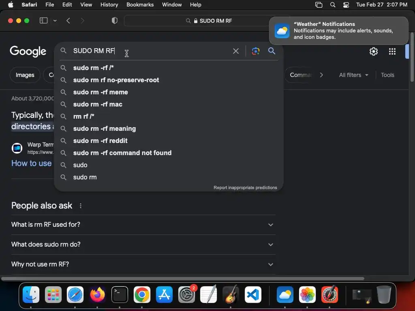The height and width of the screenshot is (311, 415).
Task: Open the search Tools button
Action: (x=387, y=75)
